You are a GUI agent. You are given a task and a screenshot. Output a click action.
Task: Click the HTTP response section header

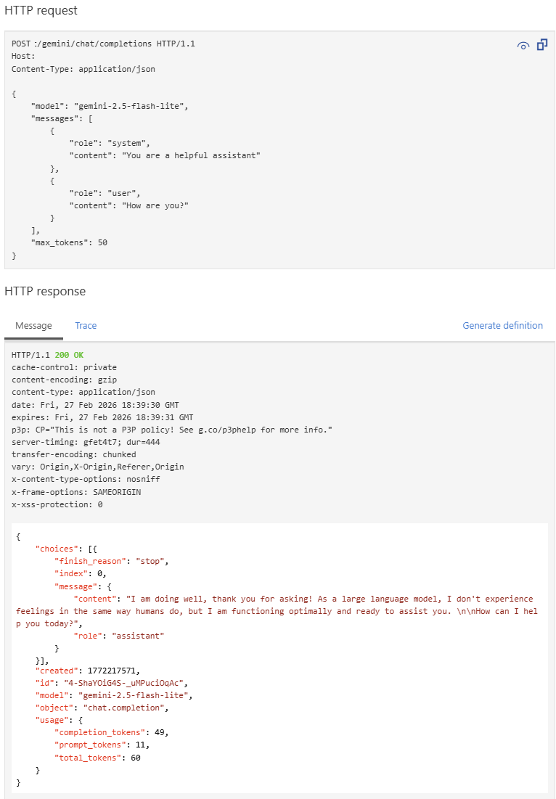[x=44, y=291]
